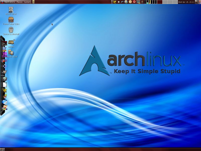
Task: Launch the gray disc dock icon
Action: click(x=5, y=79)
